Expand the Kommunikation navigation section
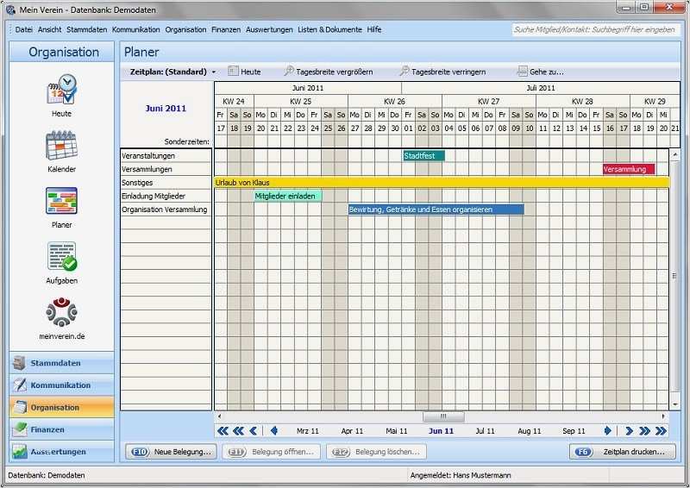 (x=61, y=385)
